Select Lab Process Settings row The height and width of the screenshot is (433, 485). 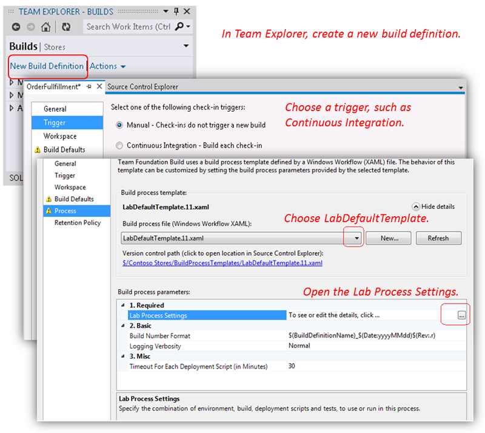click(x=207, y=315)
